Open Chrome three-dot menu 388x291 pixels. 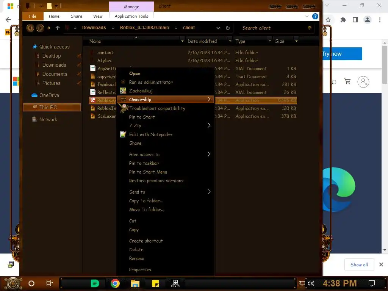[380, 20]
